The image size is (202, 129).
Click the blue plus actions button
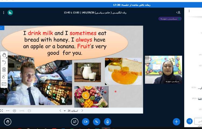pos(176,122)
